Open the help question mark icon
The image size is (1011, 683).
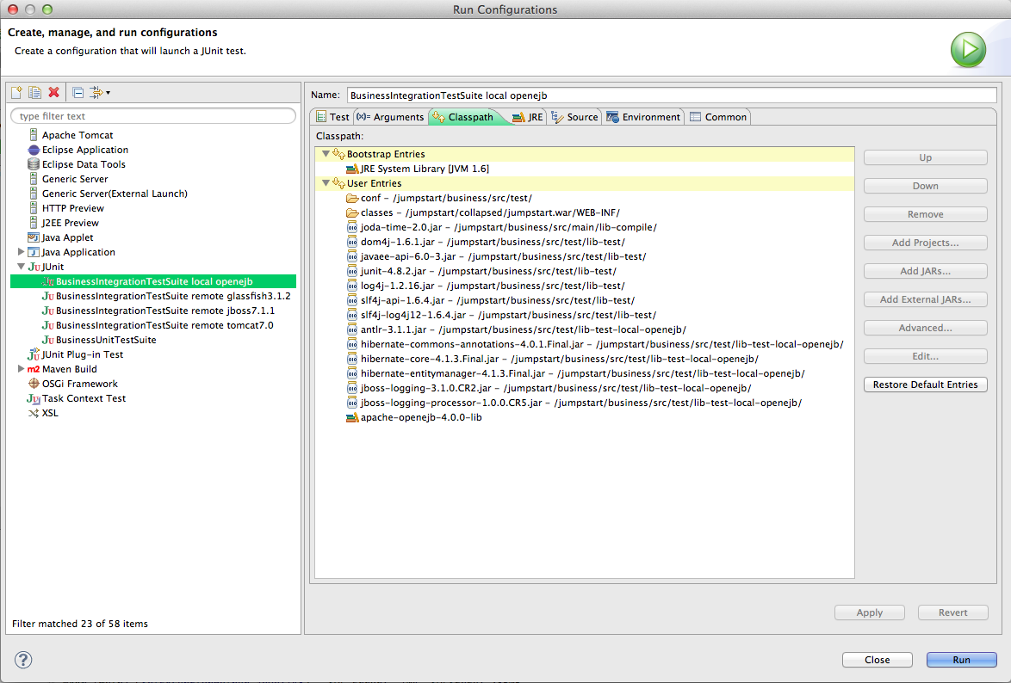tap(23, 659)
